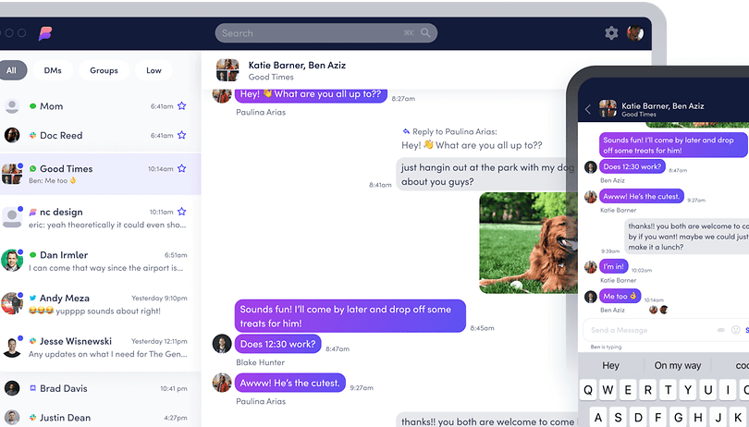Click Dan Irmler's avatar in the chat list
This screenshot has width=749, height=427.
click(12, 261)
